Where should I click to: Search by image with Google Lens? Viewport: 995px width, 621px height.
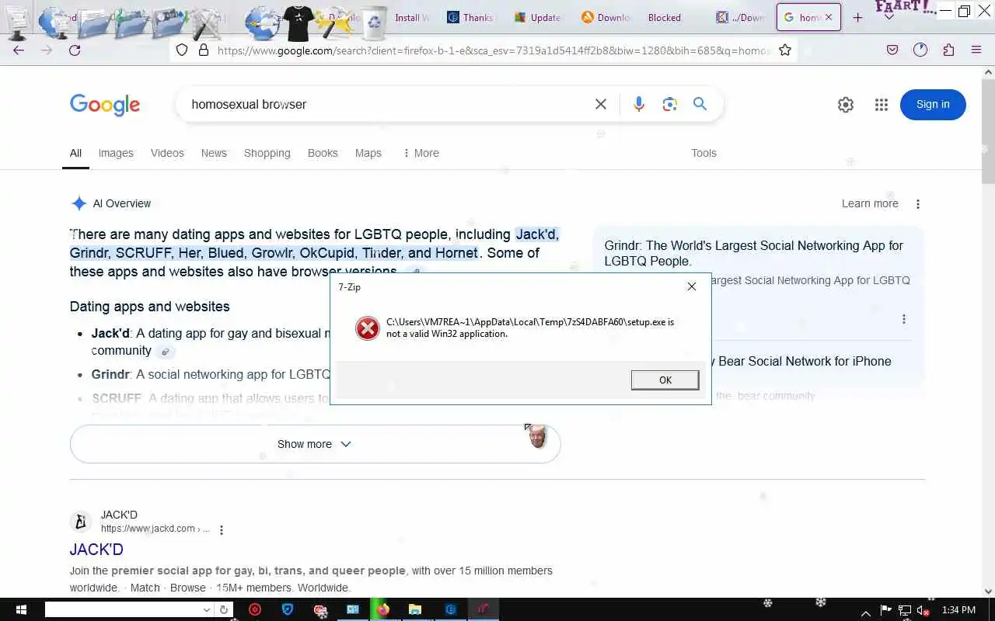coord(670,104)
